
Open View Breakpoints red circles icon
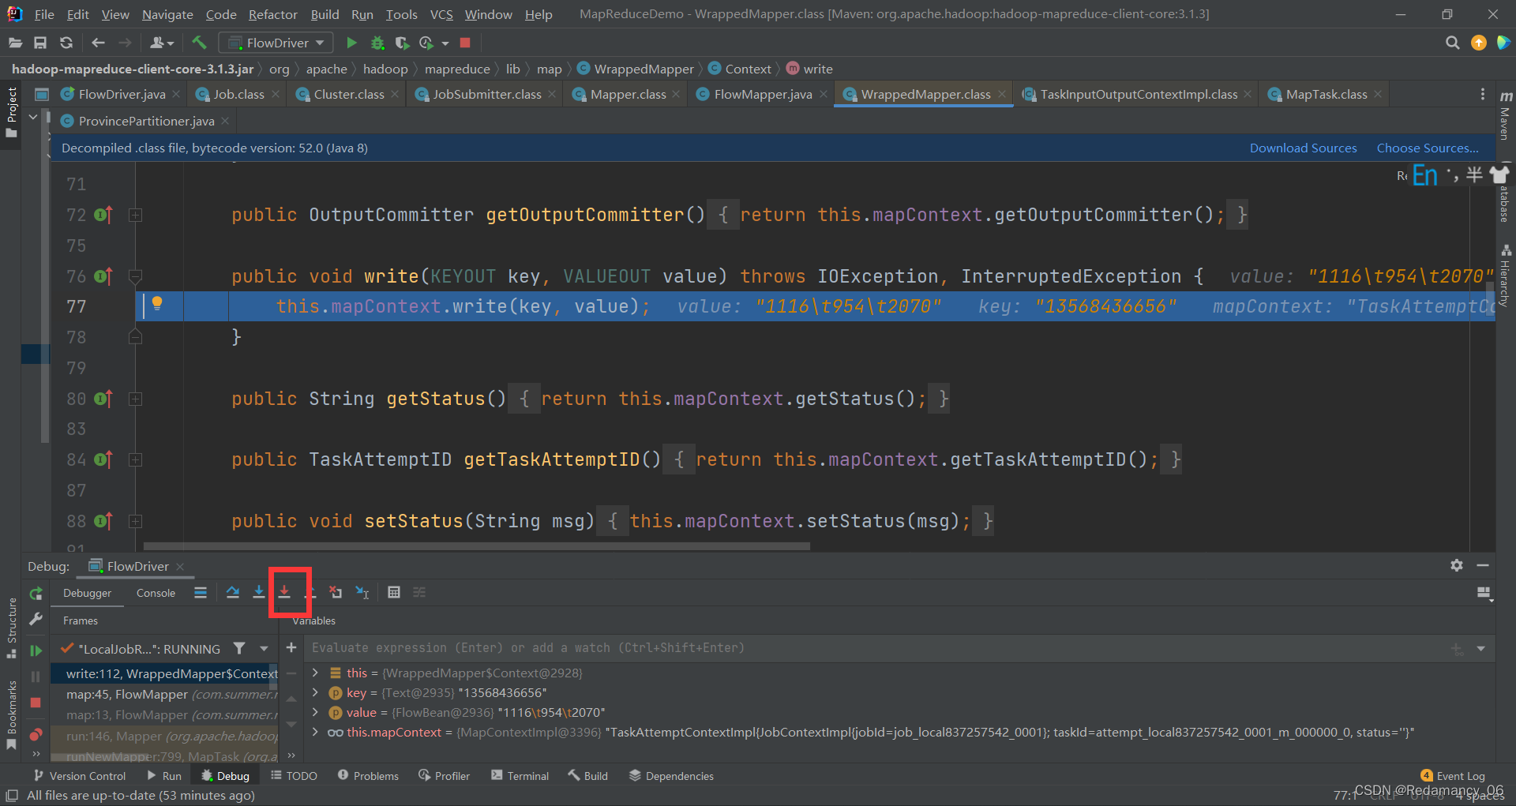(36, 734)
